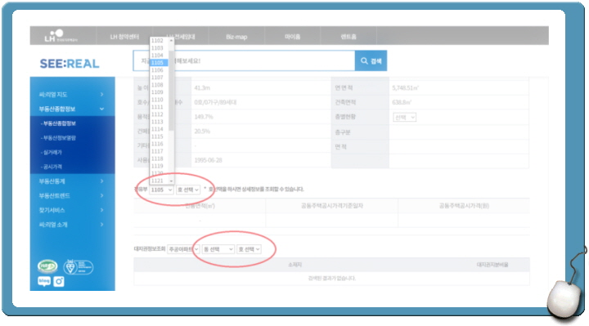
Task: Click the list scroll-down arrow
Action: [171, 181]
